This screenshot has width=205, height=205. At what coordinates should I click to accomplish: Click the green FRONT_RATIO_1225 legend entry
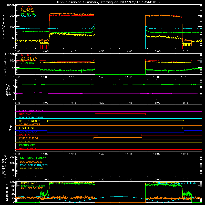click(x=33, y=186)
